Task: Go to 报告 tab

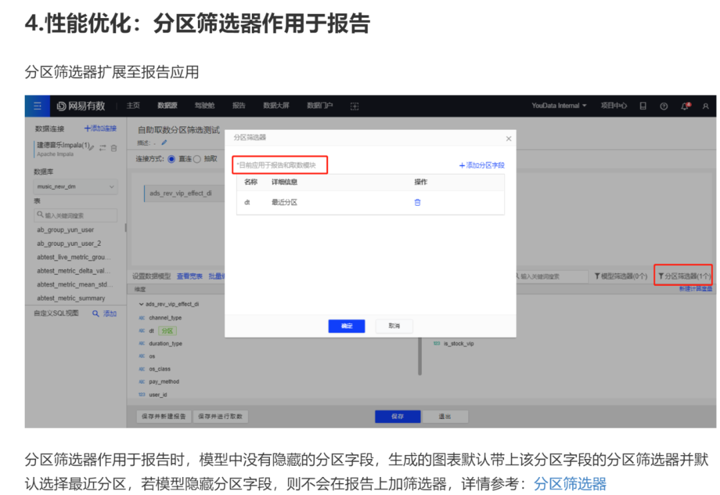Action: coord(239,105)
